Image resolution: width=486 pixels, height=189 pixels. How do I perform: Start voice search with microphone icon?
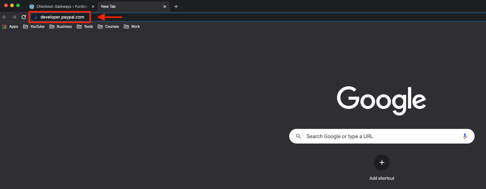[465, 136]
